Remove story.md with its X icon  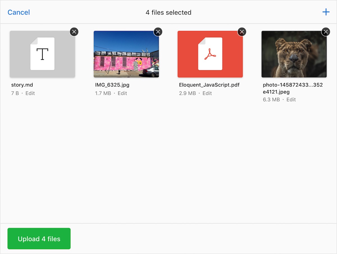coord(74,32)
